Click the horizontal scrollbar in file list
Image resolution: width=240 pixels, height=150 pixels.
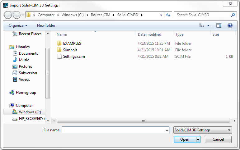coord(143,121)
